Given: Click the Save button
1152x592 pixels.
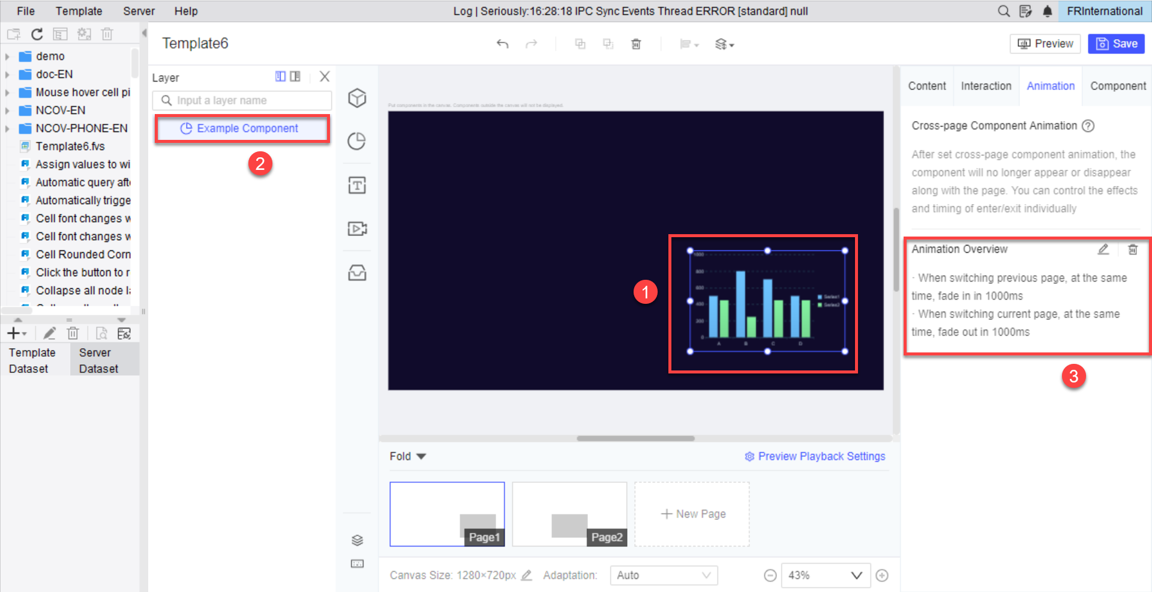Looking at the screenshot, I should click(1117, 44).
